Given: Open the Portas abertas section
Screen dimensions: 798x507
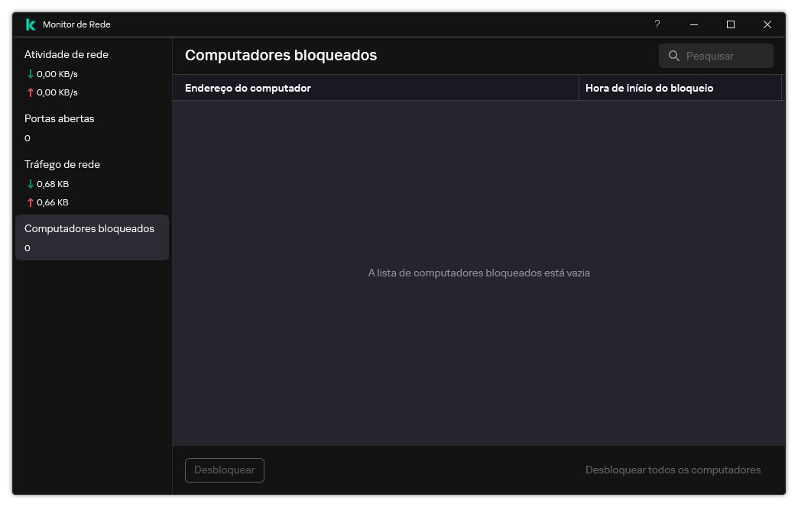Looking at the screenshot, I should (x=59, y=118).
